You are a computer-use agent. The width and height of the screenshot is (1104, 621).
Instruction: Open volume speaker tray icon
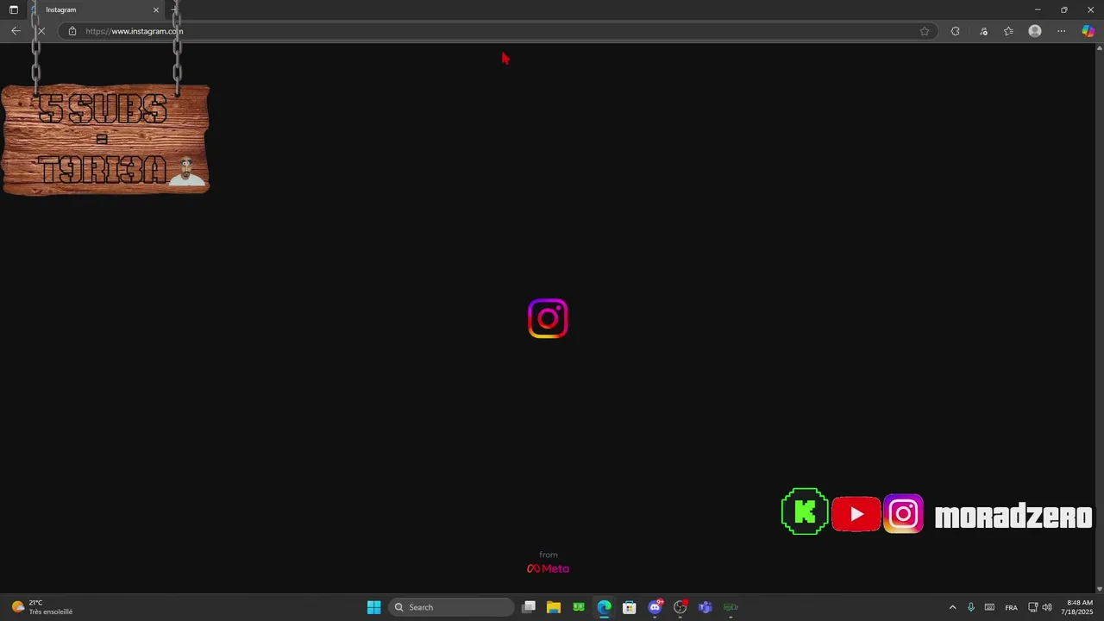tap(1047, 607)
